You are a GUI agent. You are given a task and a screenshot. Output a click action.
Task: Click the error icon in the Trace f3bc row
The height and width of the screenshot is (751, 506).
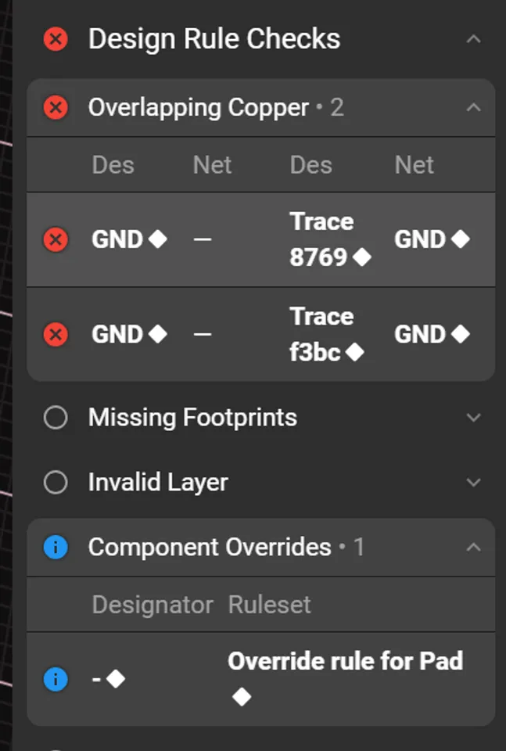[56, 335]
